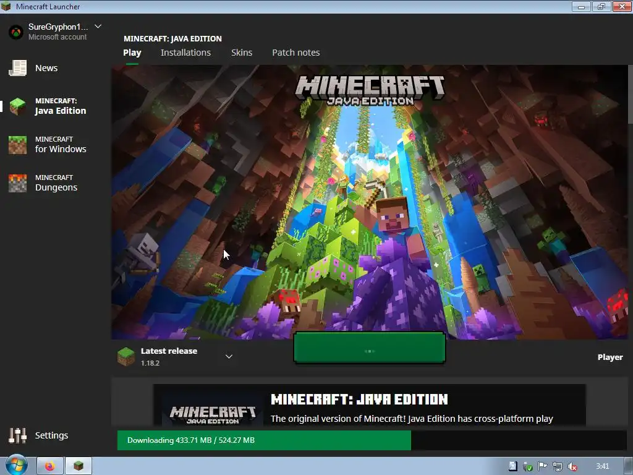The height and width of the screenshot is (475, 633).
Task: Click the green loading Play button
Action: (370, 348)
